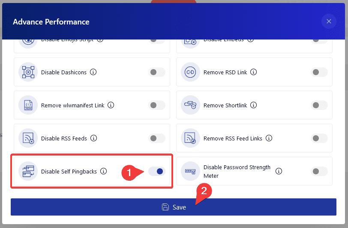Show info for Remove Shortlink
The height and width of the screenshot is (228, 348).
point(253,105)
